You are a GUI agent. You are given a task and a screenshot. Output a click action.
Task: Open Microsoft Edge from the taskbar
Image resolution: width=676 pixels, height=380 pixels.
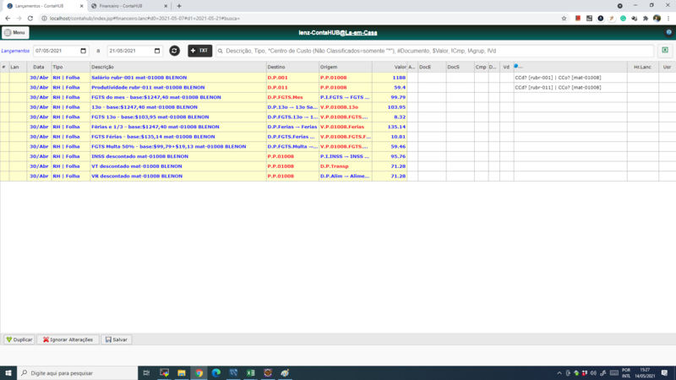[x=216, y=372]
